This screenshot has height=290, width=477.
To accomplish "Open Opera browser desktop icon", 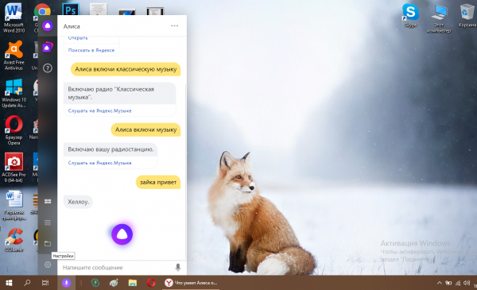I will pos(14,130).
